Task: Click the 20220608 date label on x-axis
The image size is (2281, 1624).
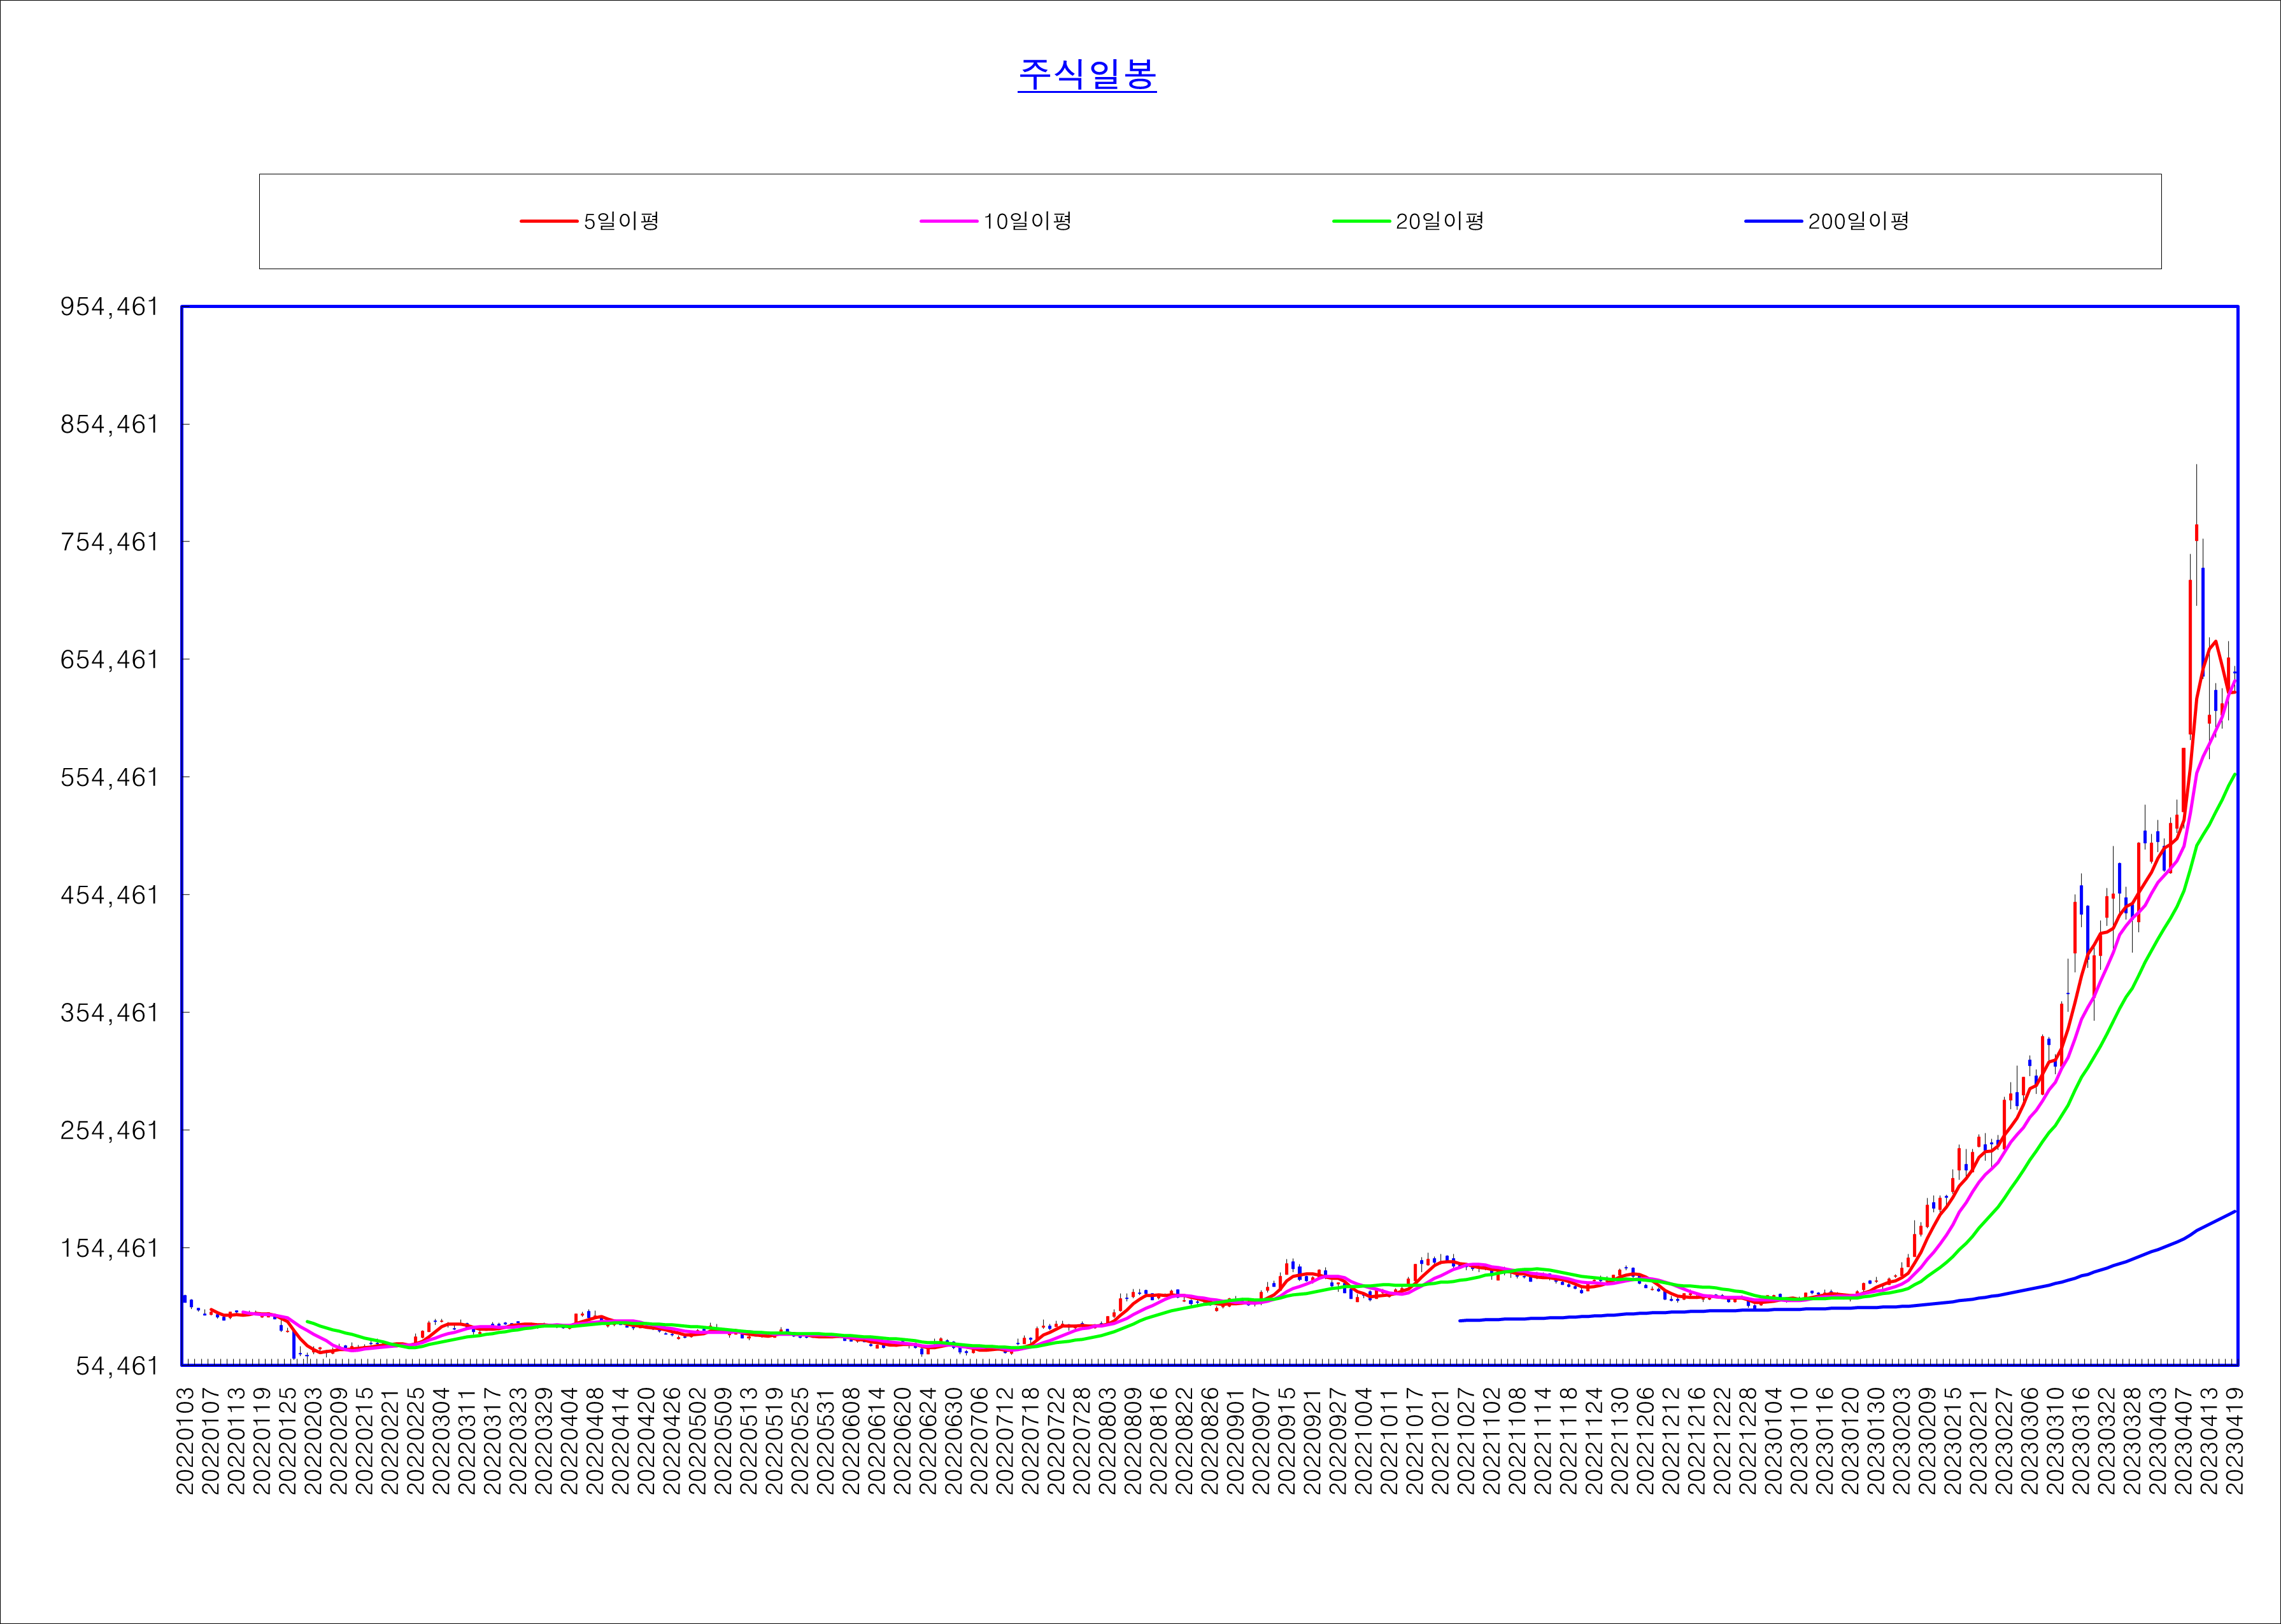Action: pos(851,1440)
